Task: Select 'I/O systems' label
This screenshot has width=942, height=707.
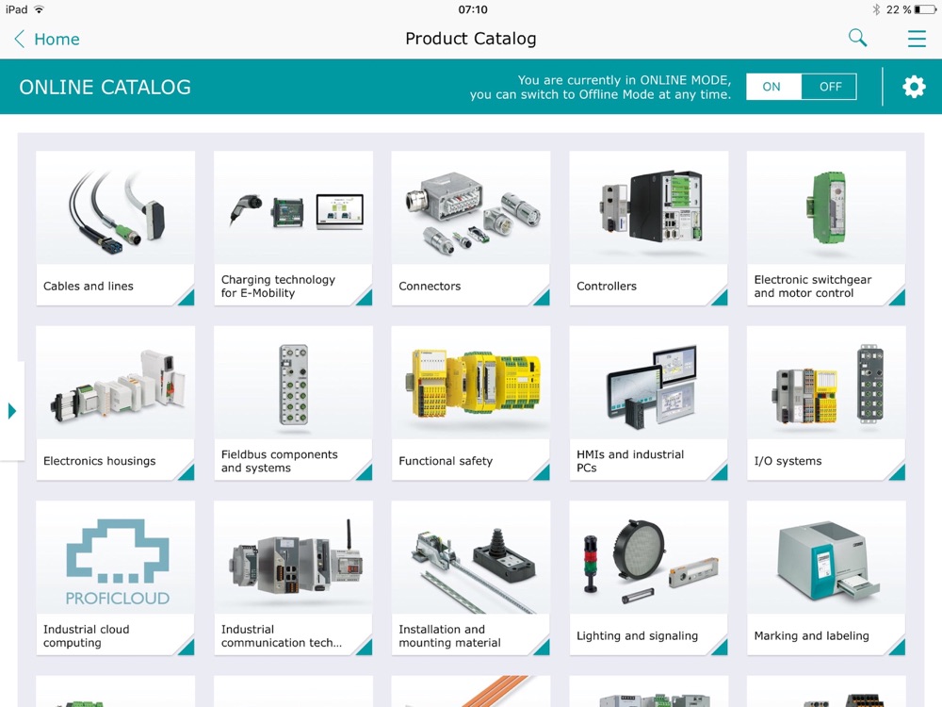Action: point(788,461)
